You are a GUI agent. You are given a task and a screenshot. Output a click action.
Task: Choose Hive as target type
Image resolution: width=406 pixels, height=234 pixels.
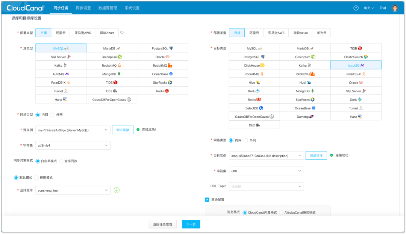click(254, 82)
